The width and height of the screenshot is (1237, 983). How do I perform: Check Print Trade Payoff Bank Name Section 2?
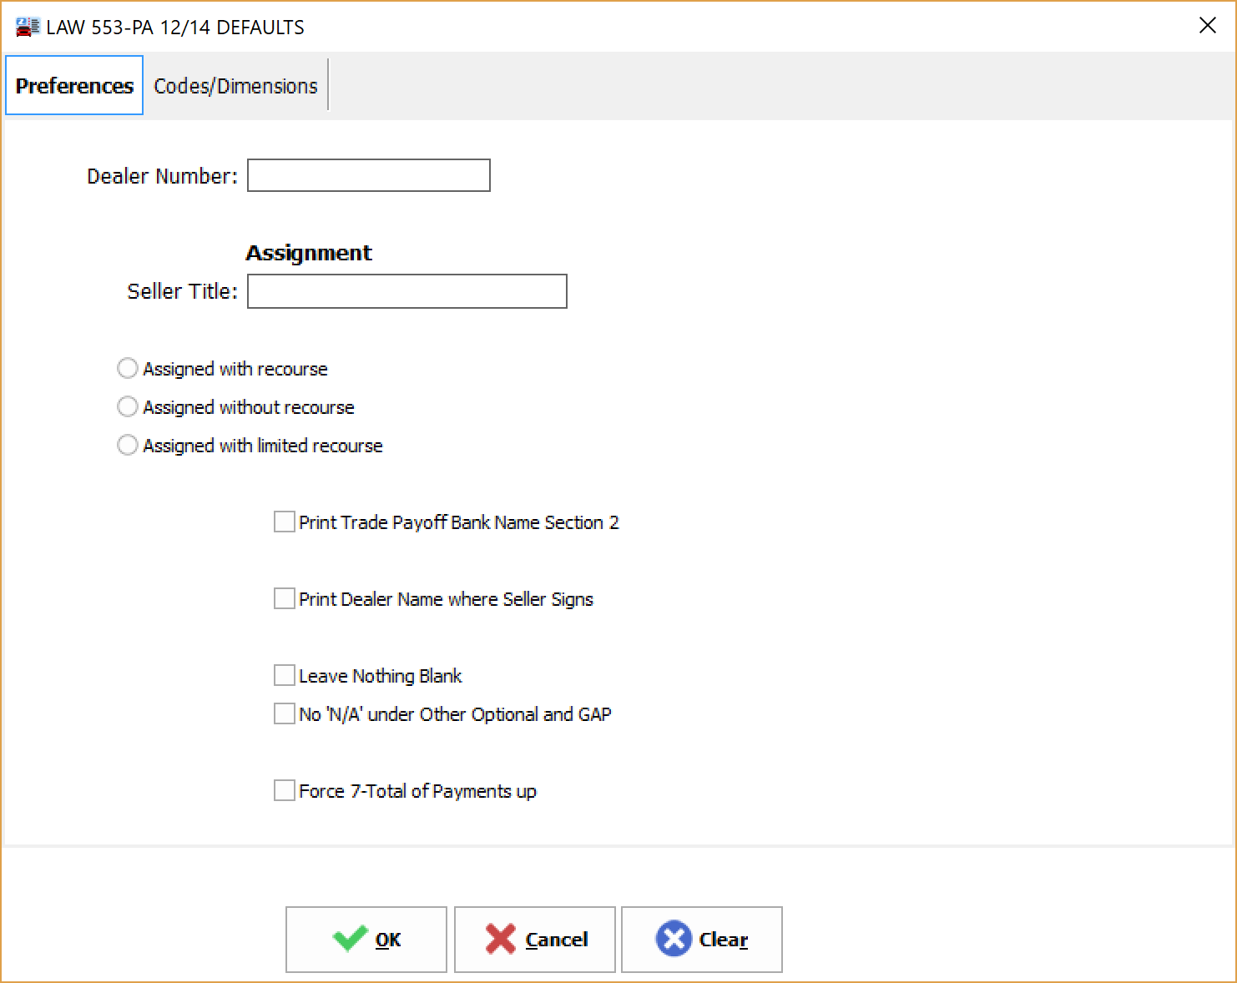[284, 521]
